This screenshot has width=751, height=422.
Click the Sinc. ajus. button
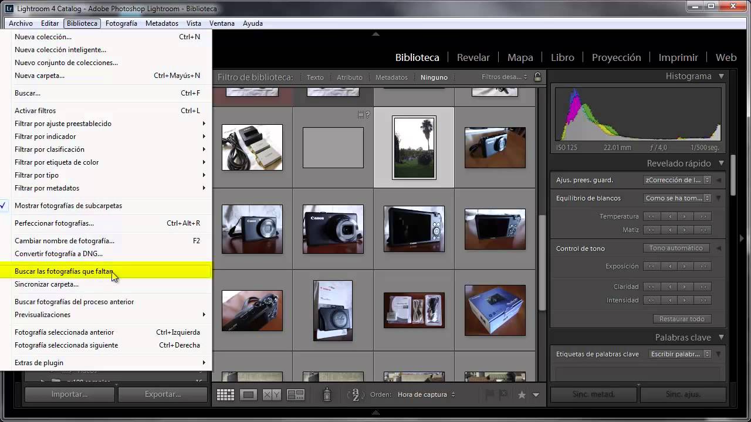click(683, 394)
